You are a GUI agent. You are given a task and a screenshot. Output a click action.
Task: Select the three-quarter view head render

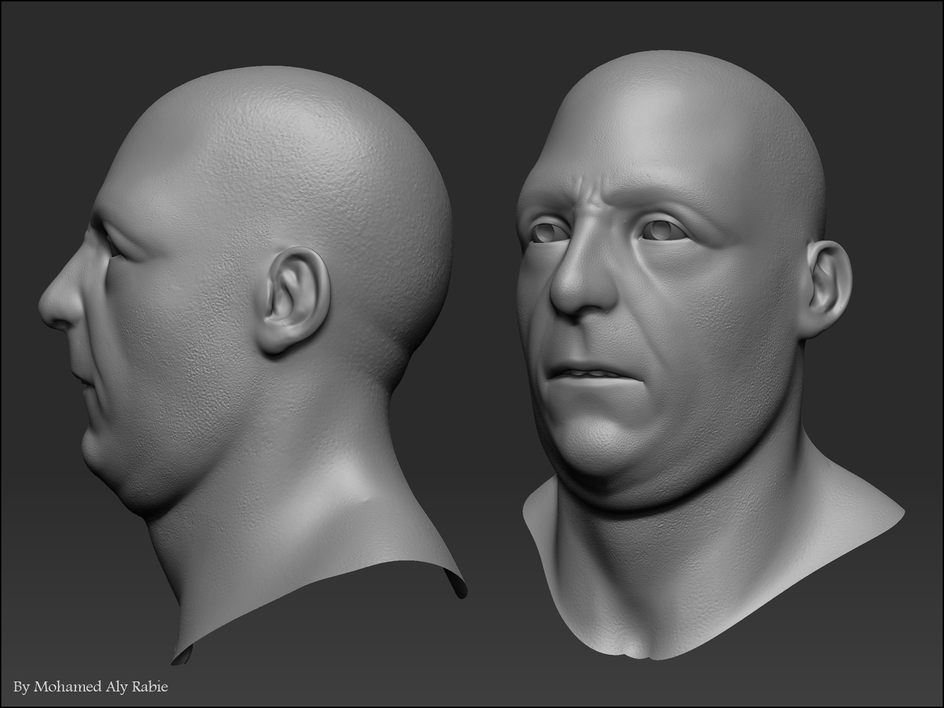click(x=710, y=354)
